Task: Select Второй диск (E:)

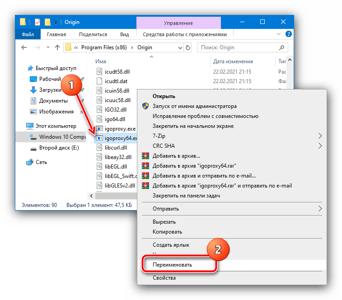Action: (55, 148)
